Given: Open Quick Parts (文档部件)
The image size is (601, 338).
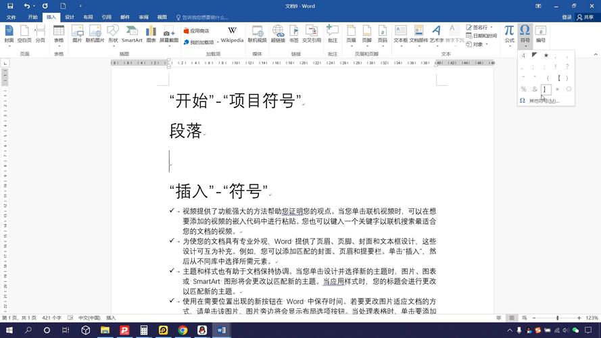Looking at the screenshot, I should coord(418,34).
